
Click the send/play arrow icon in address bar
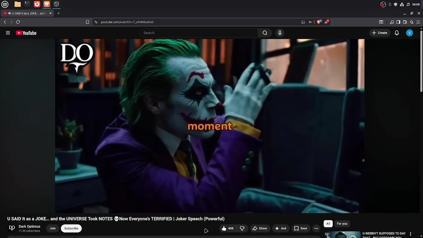[310, 22]
